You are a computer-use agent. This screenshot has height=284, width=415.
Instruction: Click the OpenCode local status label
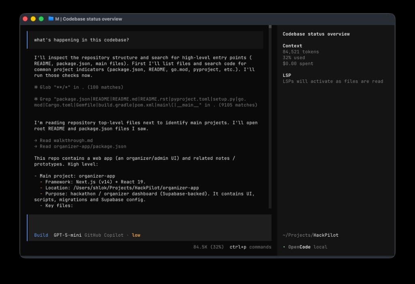305,247
